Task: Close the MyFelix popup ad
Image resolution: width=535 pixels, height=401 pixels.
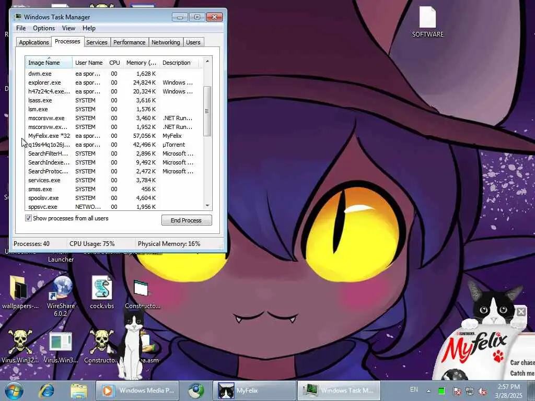Action: coord(521,311)
